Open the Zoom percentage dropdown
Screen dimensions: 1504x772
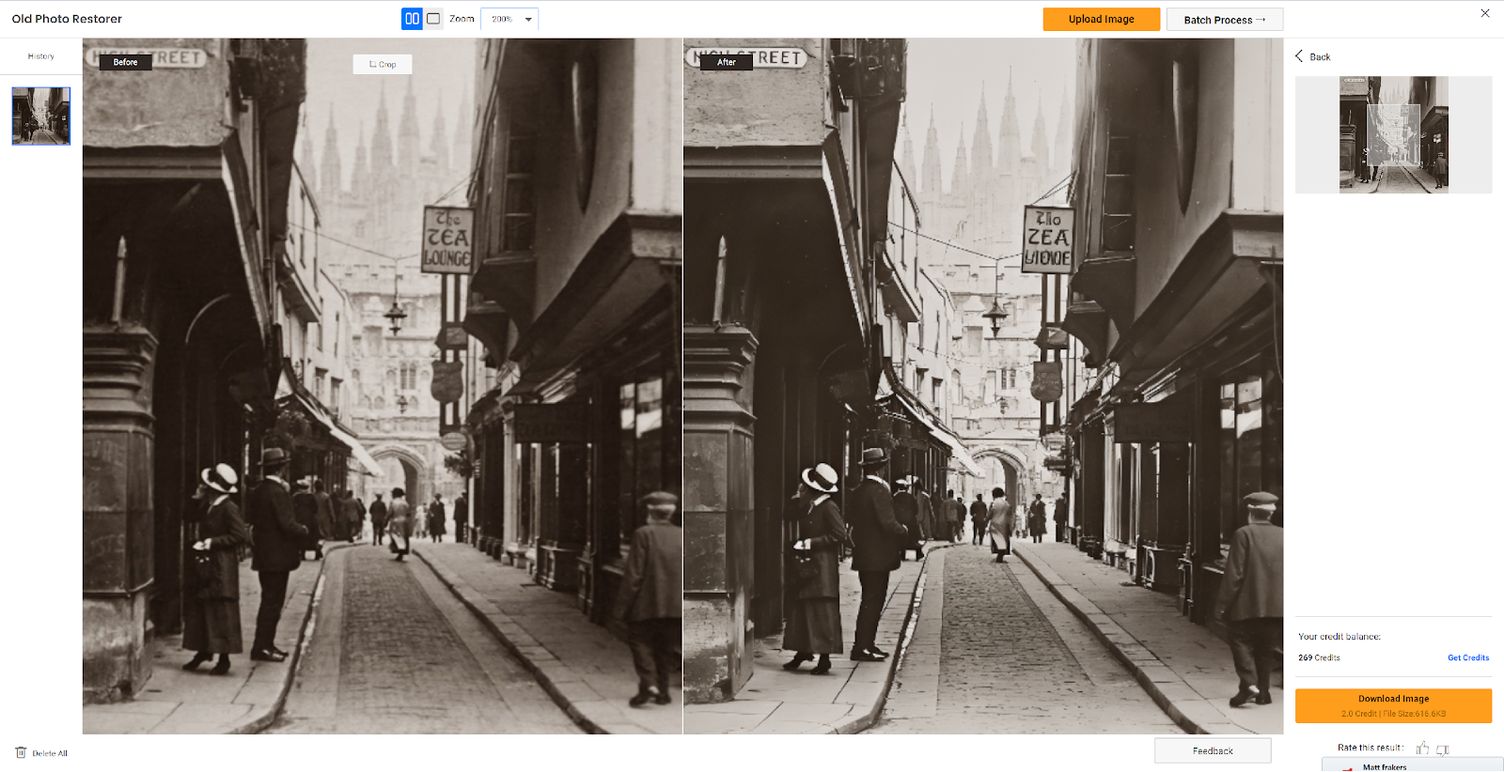pos(509,19)
